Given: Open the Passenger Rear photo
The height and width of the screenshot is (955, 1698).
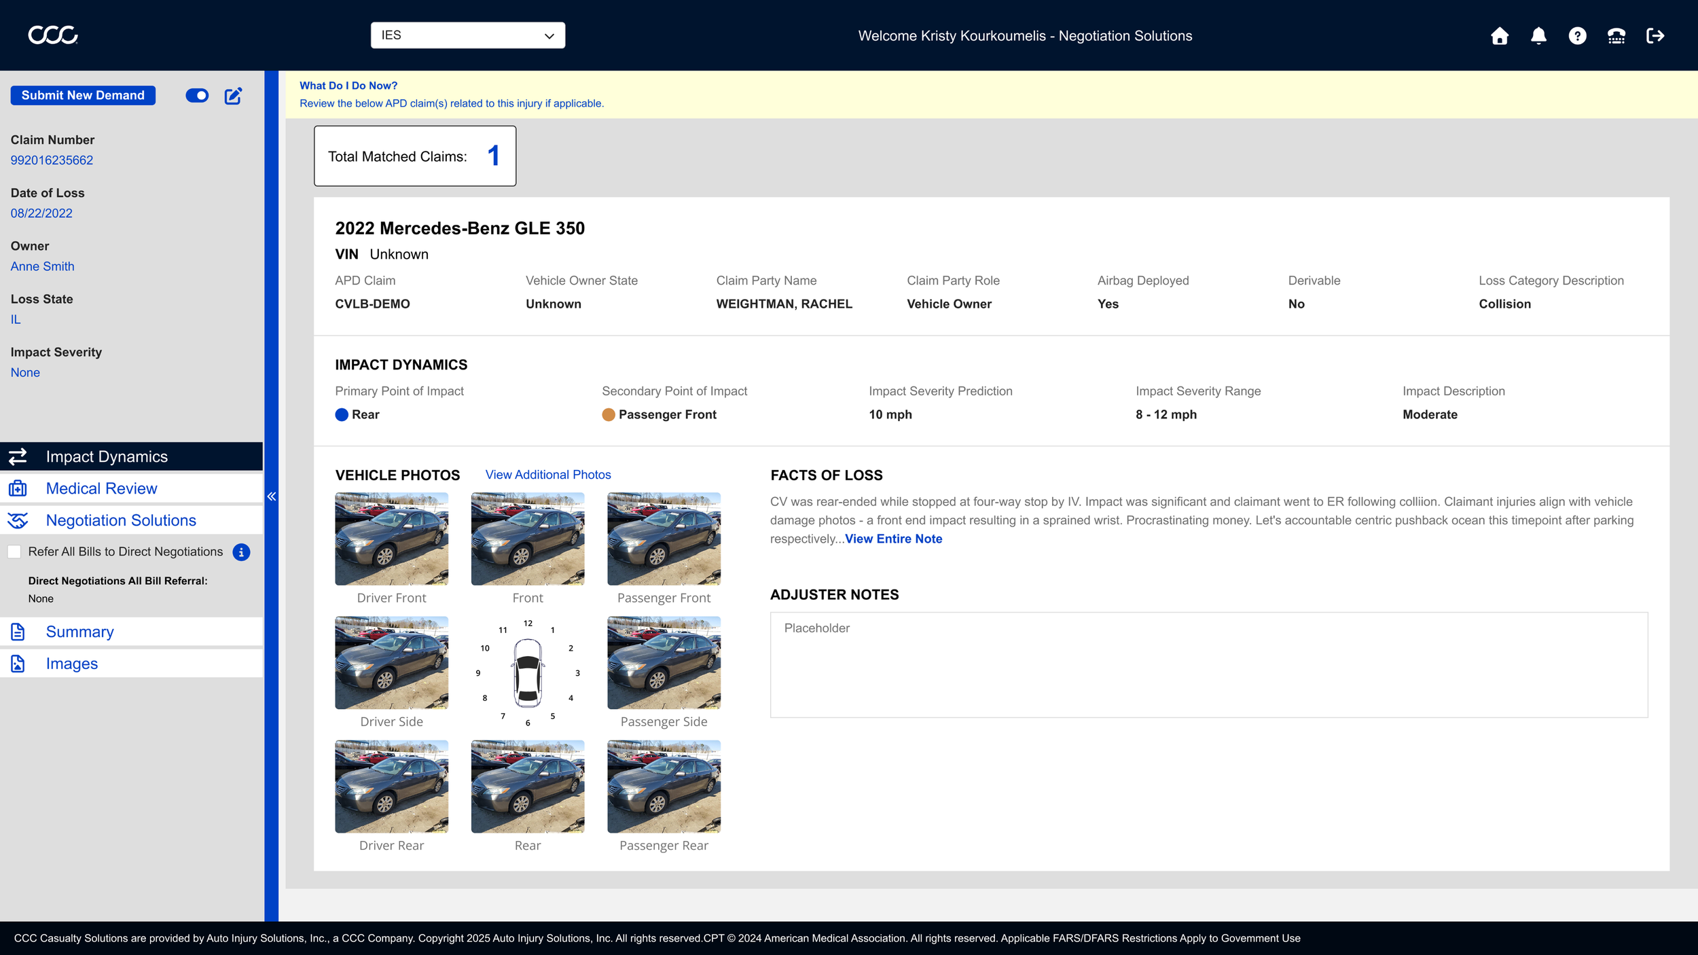Looking at the screenshot, I should 664,787.
